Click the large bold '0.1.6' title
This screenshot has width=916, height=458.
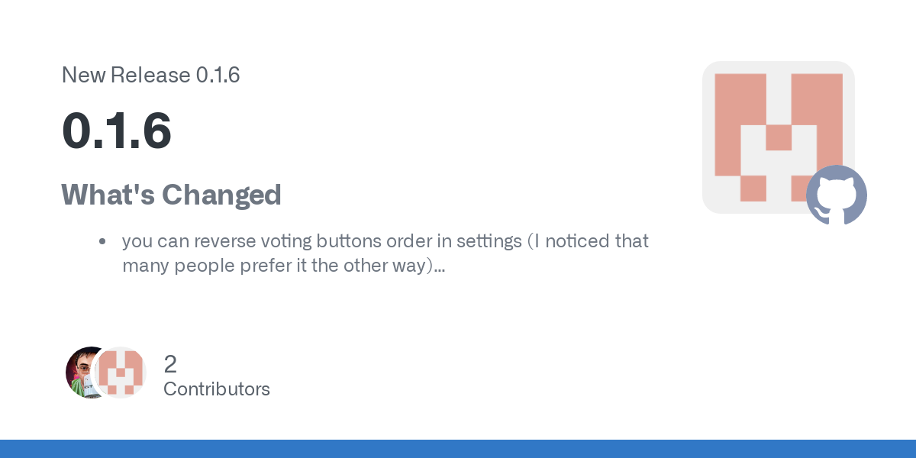click(x=116, y=131)
